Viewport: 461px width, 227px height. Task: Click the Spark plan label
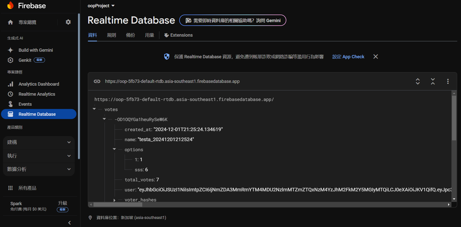click(16, 204)
